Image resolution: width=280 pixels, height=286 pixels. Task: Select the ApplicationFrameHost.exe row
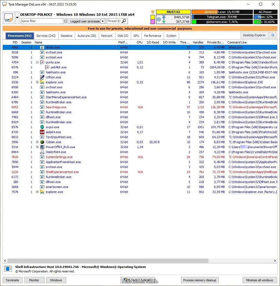coord(140,162)
